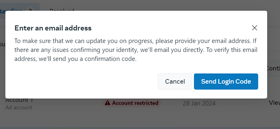Switch to the Resolved tab behind the dialog
This screenshot has height=129, width=280.
coord(62,9)
